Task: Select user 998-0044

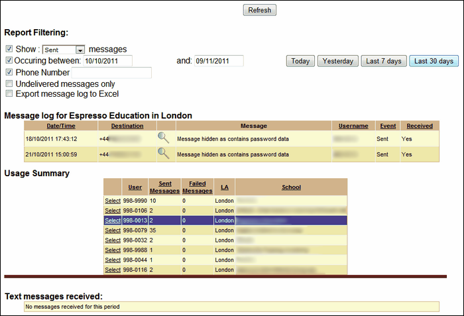Action: pos(113,260)
